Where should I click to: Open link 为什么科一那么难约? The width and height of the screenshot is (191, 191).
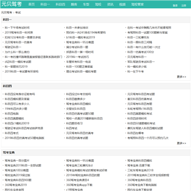pyautogui.click(x=17, y=52)
